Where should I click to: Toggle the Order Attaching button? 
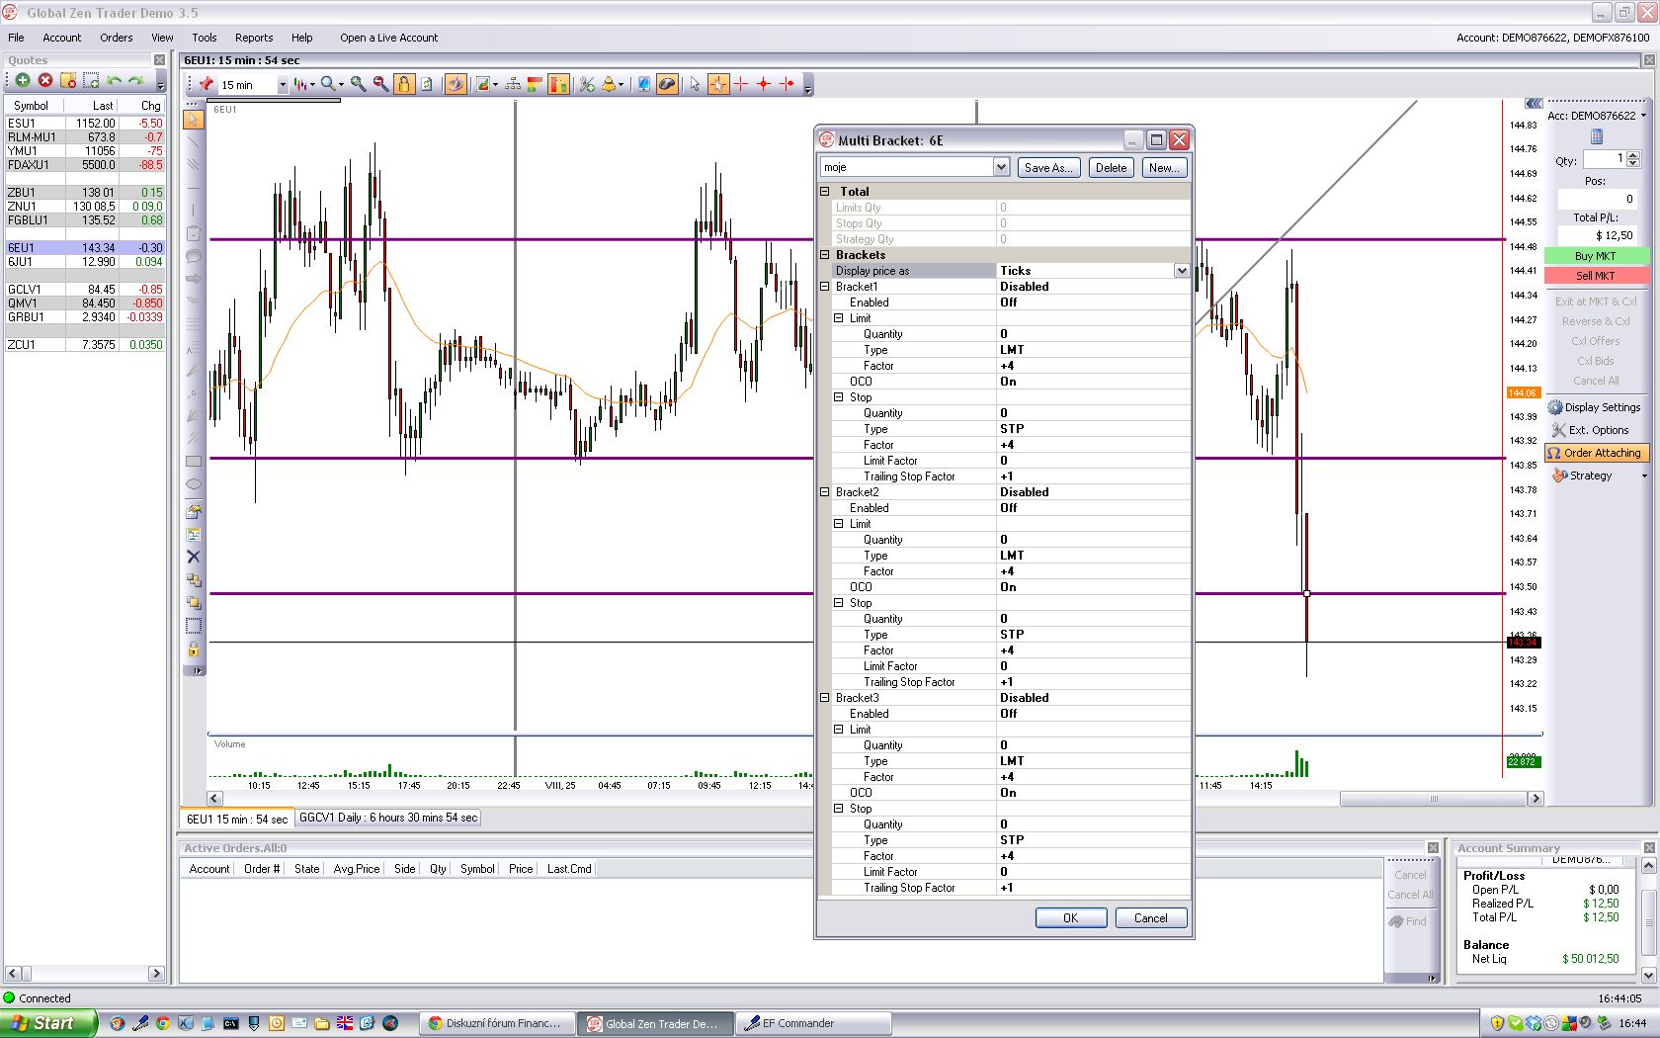(x=1595, y=453)
